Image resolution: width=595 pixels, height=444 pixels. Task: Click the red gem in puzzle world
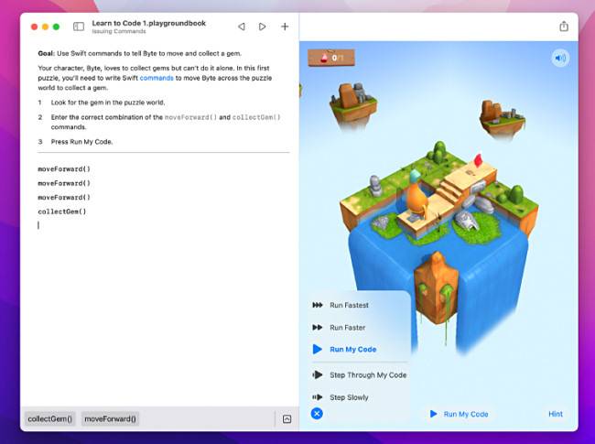pos(478,160)
